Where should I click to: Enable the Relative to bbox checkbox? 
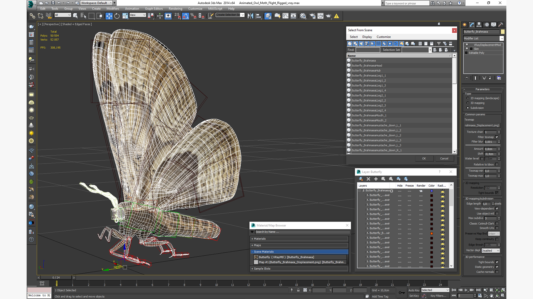coord(497,164)
